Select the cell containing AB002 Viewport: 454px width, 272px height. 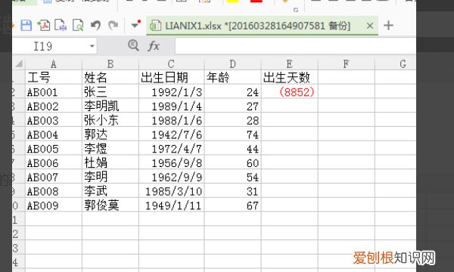point(54,106)
